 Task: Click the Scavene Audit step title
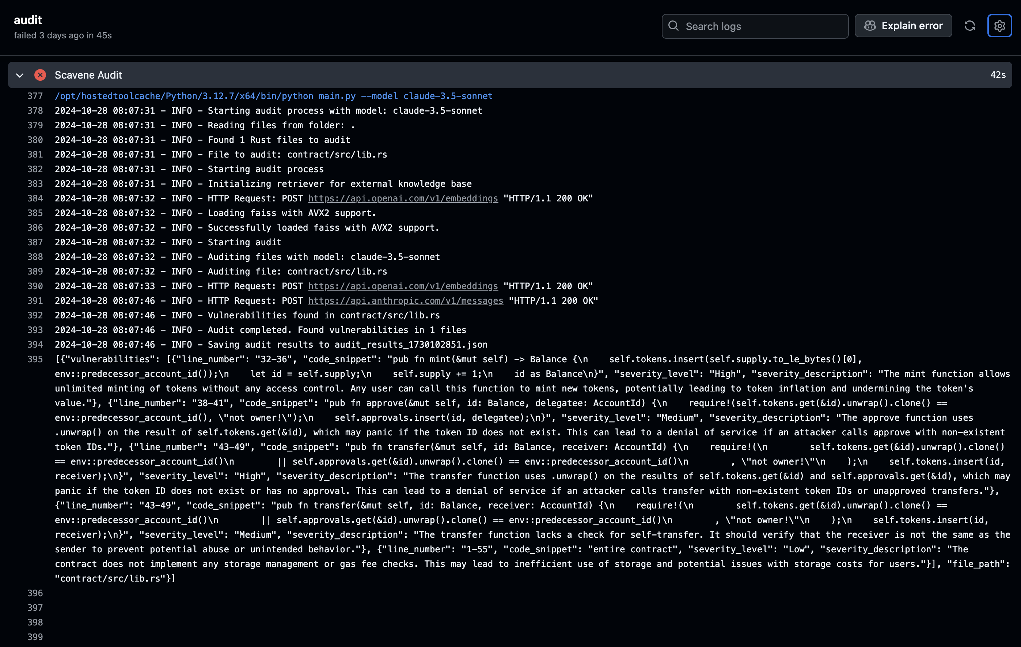(88, 75)
